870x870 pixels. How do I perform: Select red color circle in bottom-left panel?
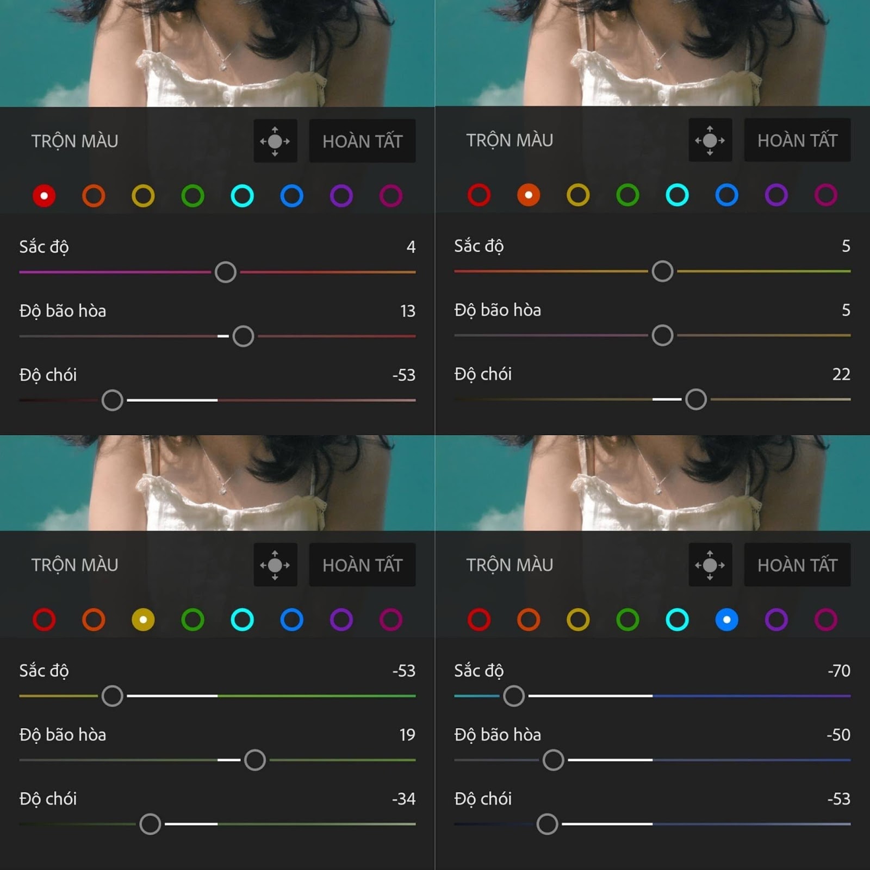[x=44, y=619]
